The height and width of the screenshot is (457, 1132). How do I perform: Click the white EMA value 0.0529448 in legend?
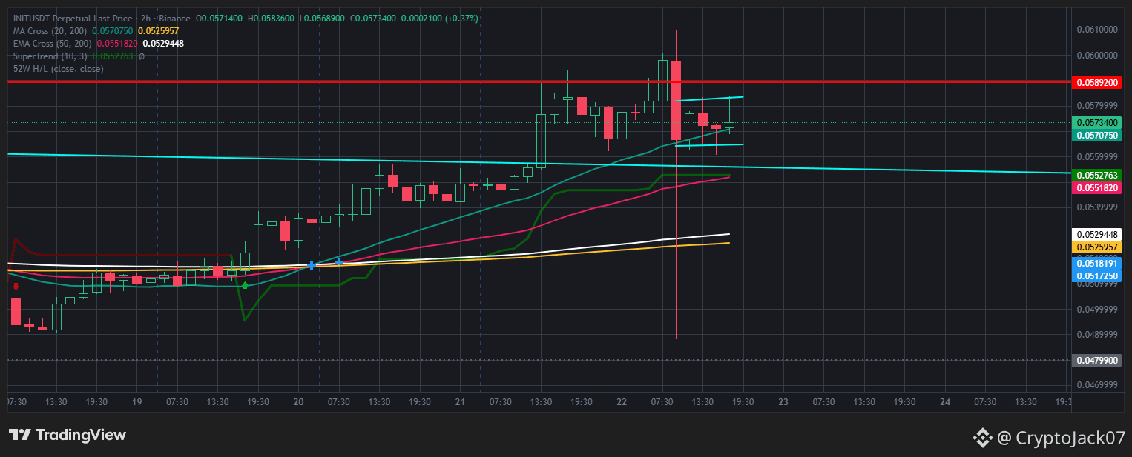tap(163, 43)
